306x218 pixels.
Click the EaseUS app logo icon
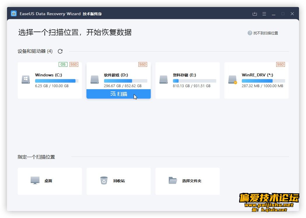coord(14,13)
